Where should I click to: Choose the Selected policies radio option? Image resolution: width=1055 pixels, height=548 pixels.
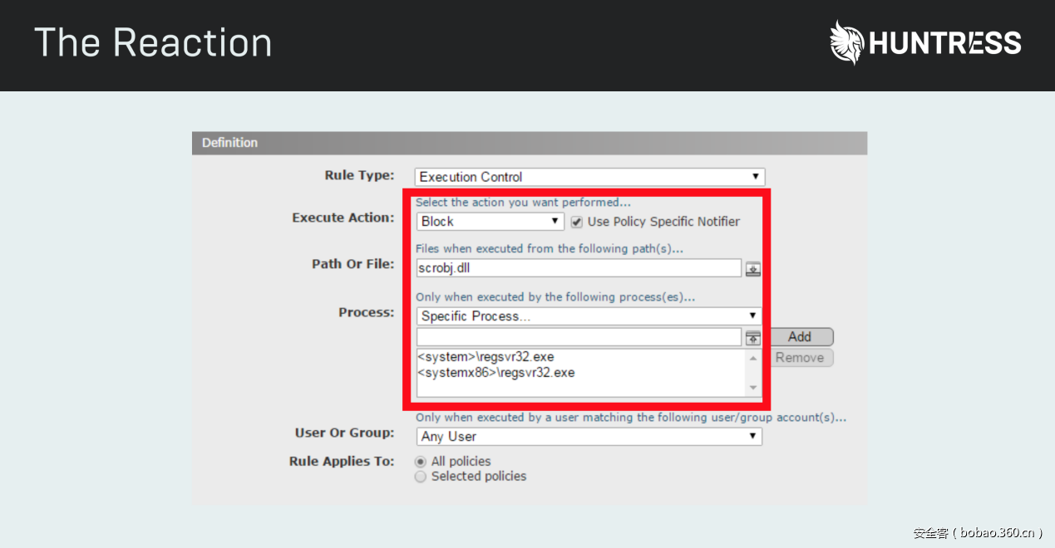click(x=421, y=477)
